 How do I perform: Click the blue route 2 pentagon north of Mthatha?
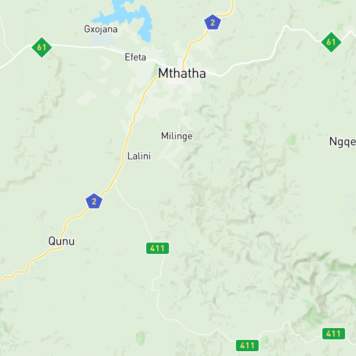(213, 22)
